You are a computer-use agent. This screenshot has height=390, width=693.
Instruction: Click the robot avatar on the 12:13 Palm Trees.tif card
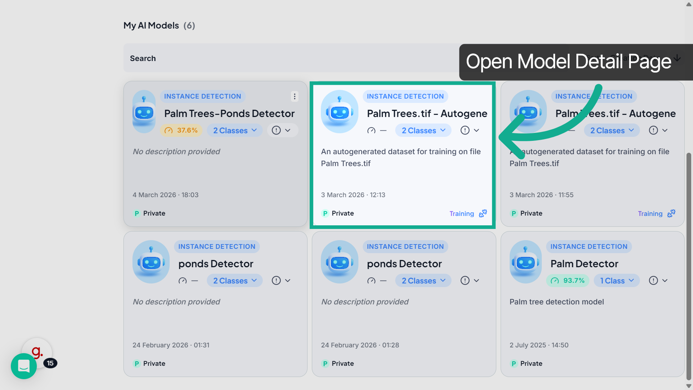pyautogui.click(x=340, y=112)
